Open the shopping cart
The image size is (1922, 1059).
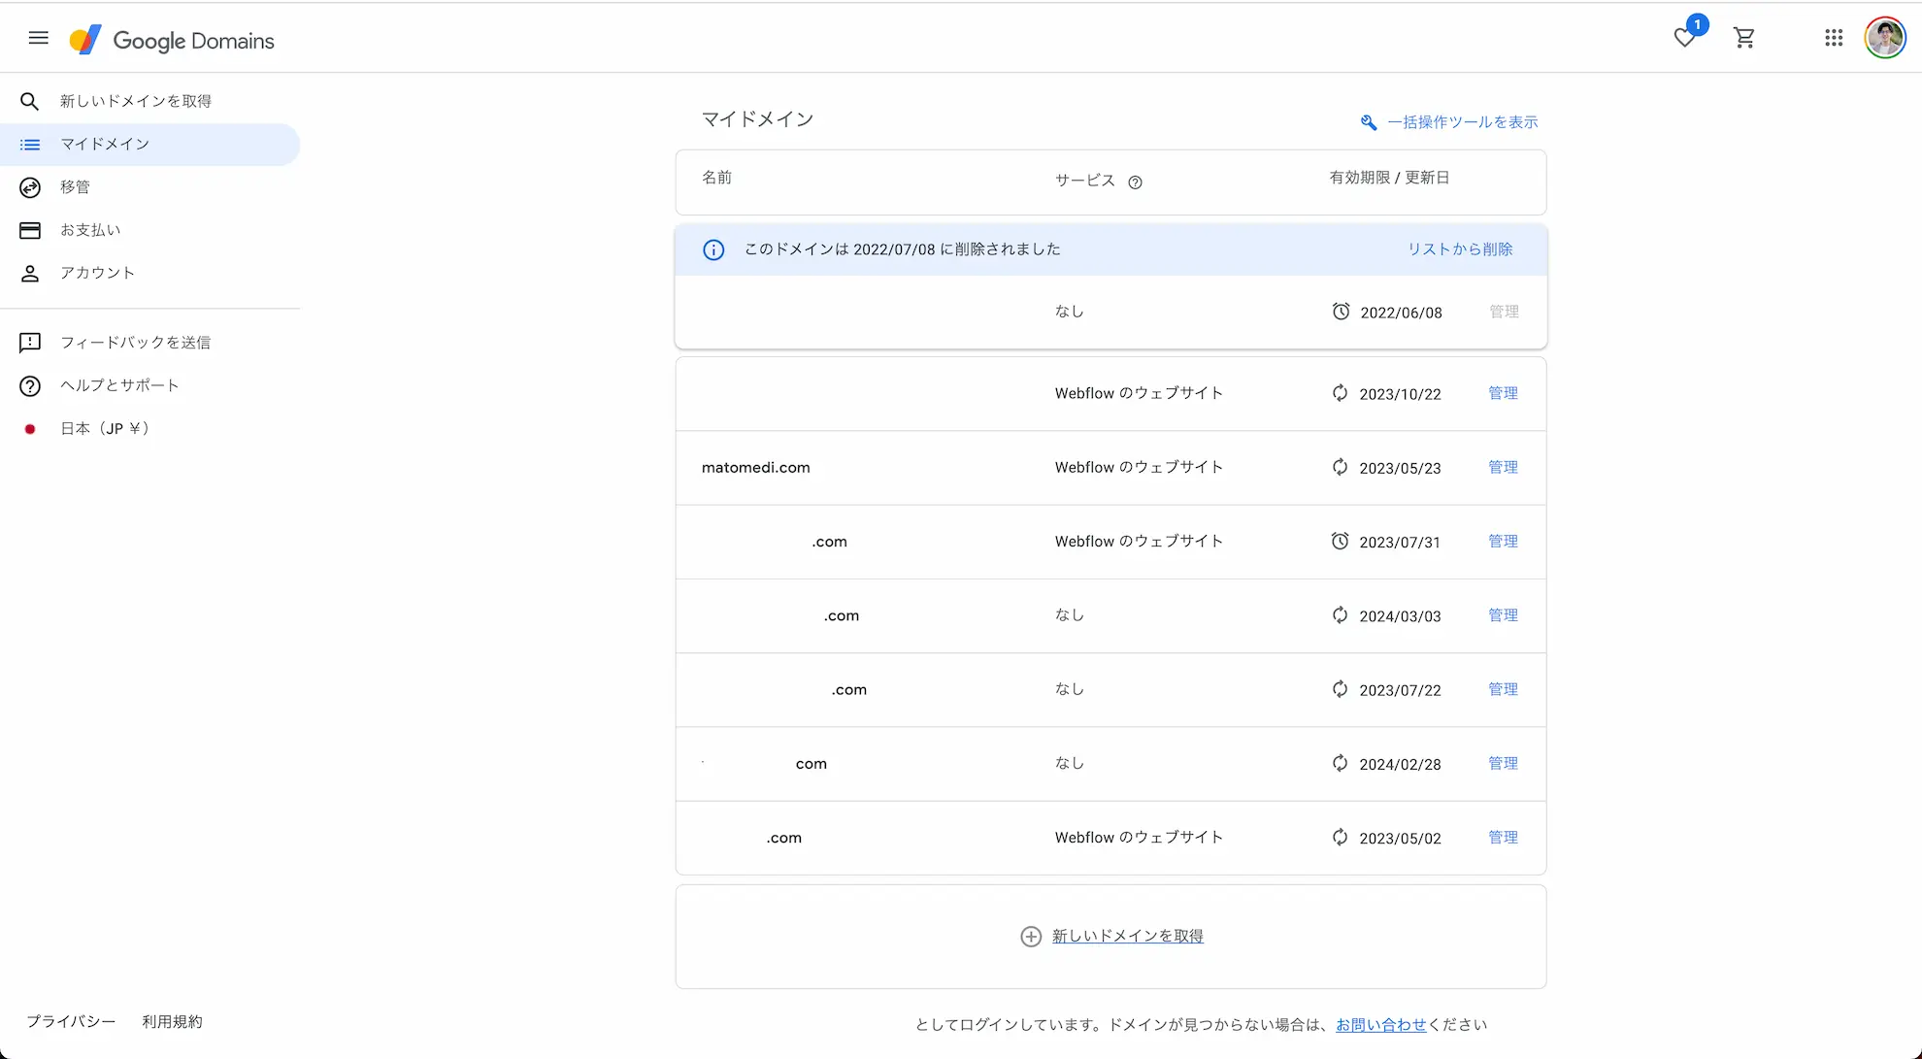tap(1744, 38)
